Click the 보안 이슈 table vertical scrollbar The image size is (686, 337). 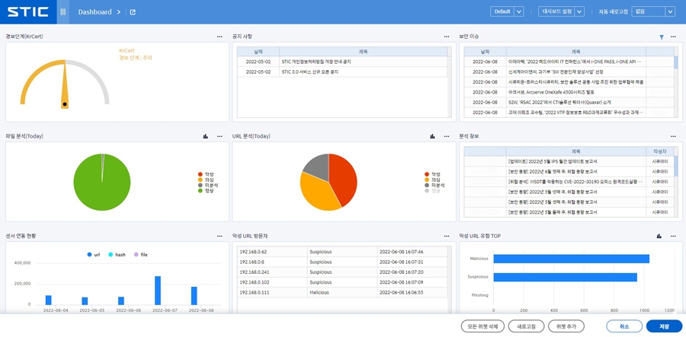675,62
